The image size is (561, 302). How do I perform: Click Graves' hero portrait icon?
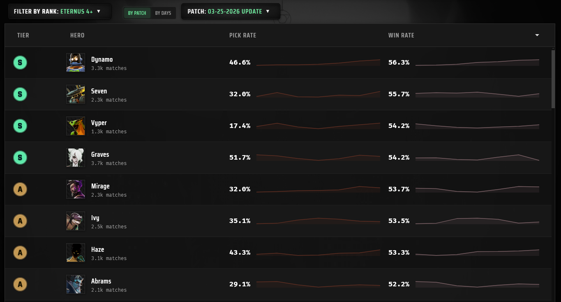pyautogui.click(x=76, y=158)
